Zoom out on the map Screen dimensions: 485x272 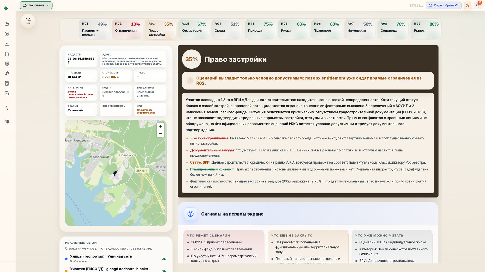tap(160, 134)
